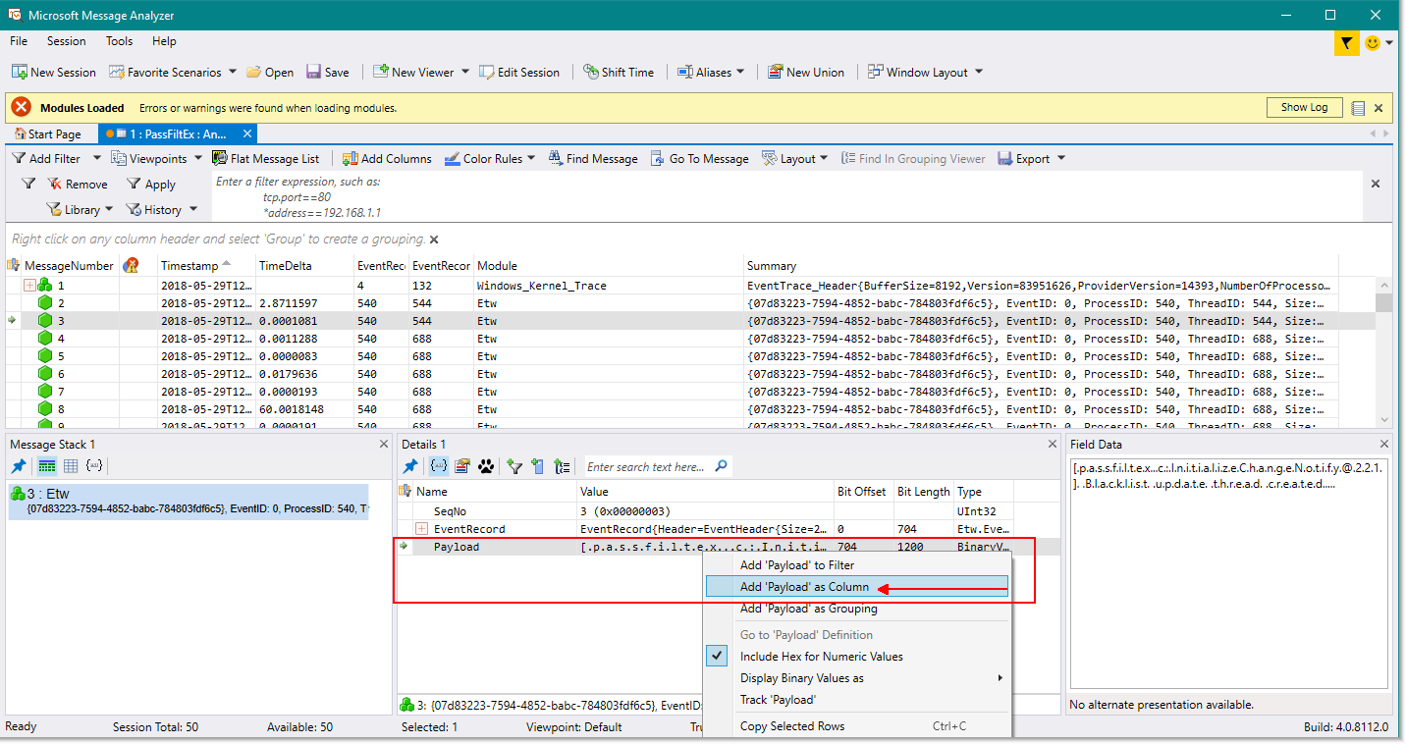Pin the Details 1 window
The height and width of the screenshot is (744, 1406).
point(411,466)
